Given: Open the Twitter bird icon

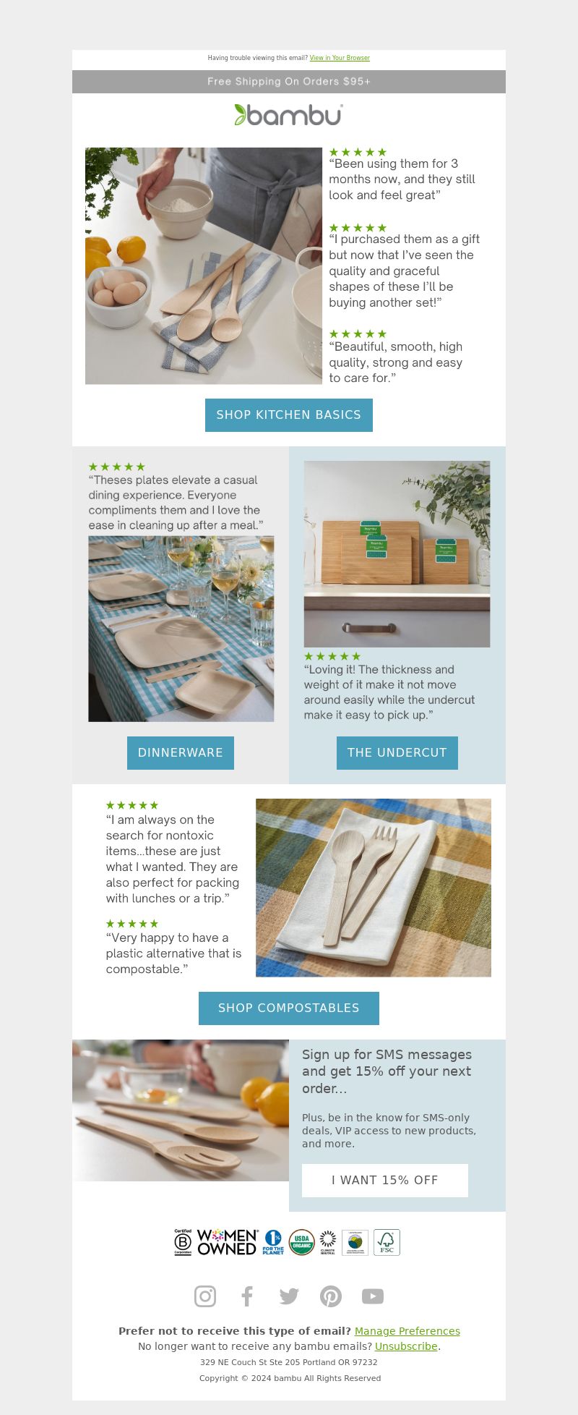Looking at the screenshot, I should 289,1296.
